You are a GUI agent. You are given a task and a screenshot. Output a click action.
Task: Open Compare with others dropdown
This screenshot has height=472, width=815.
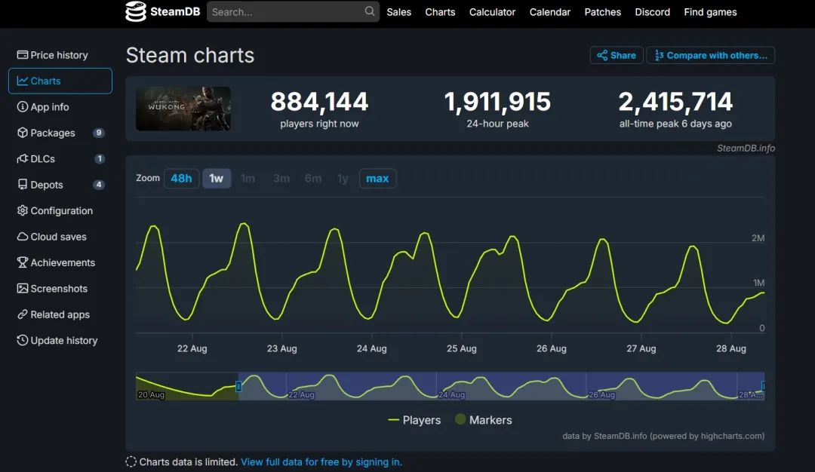click(711, 55)
